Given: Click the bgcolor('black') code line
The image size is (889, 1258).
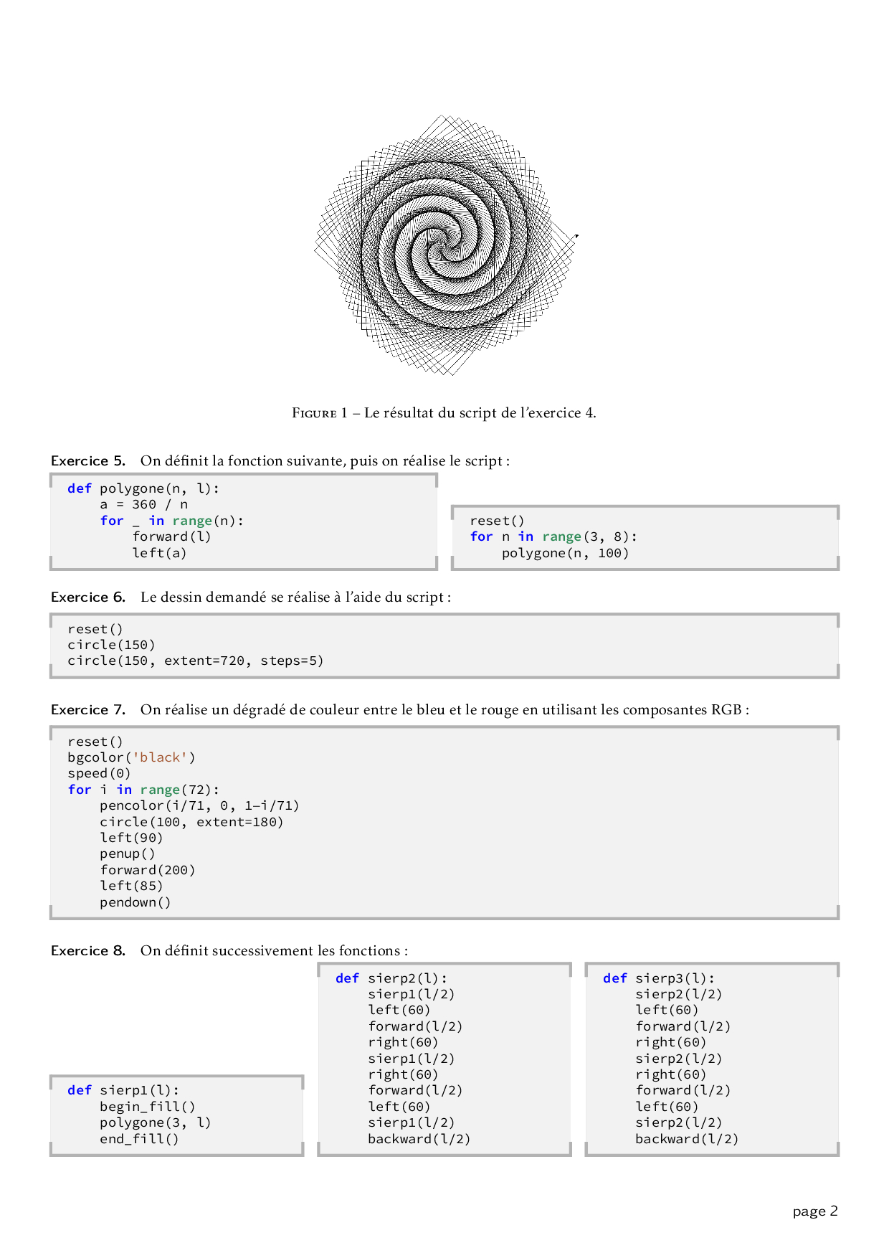Looking at the screenshot, I should click(131, 757).
